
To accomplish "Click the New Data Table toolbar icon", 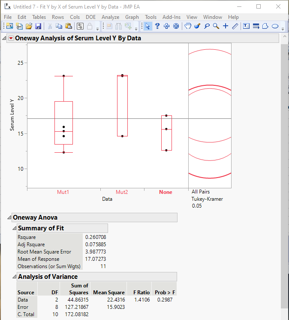I will (9, 26).
